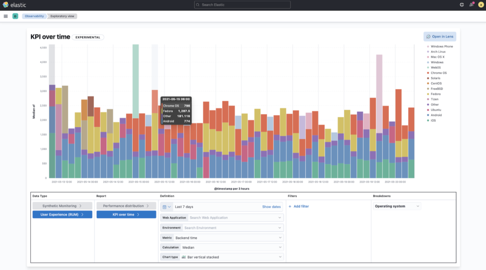Open the calendar quick date picker
Image resolution: width=486 pixels, height=270 pixels.
pos(166,207)
